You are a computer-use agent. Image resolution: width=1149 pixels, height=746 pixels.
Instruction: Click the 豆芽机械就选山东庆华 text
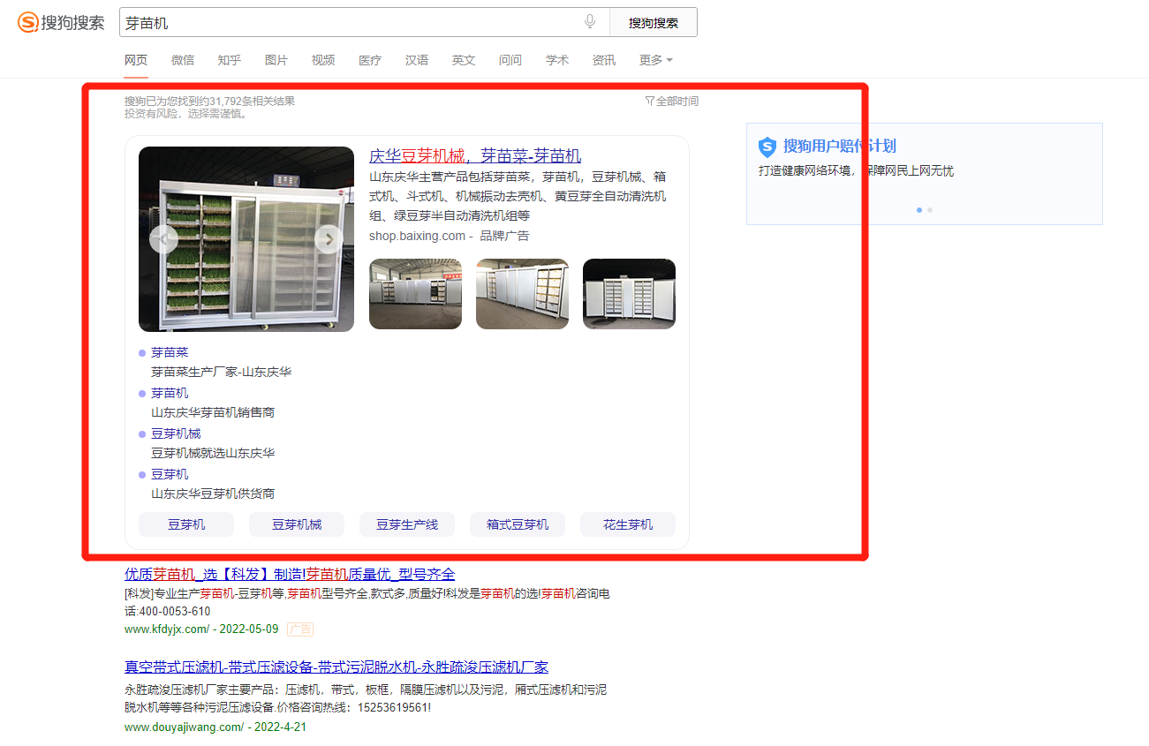click(213, 453)
